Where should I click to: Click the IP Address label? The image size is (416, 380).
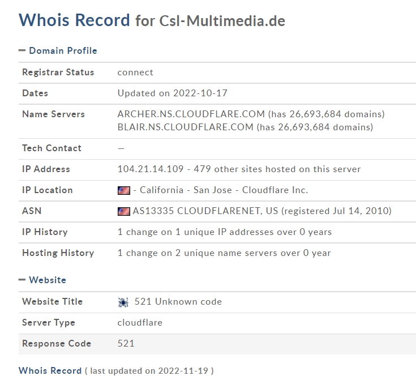click(46, 169)
